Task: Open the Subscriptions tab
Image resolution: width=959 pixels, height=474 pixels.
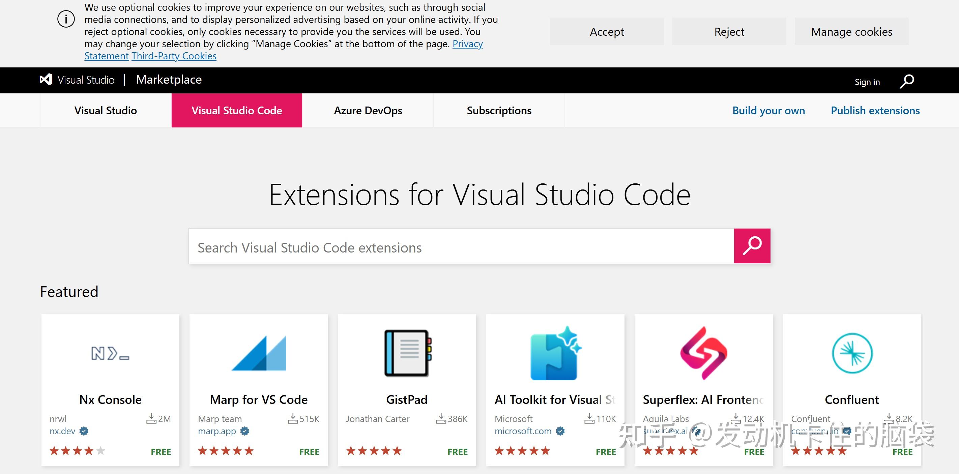Action: (x=499, y=111)
